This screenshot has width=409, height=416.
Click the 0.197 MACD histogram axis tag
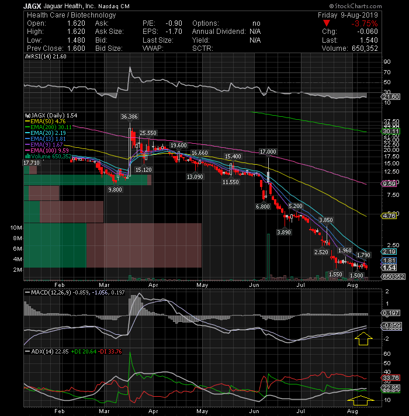point(391,313)
